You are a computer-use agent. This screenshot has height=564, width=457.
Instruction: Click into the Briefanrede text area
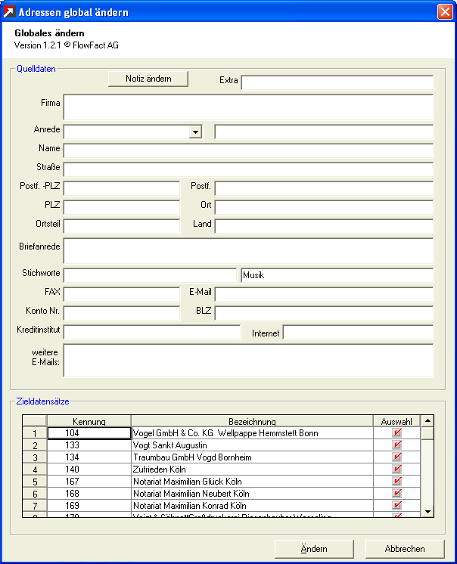coord(248,251)
